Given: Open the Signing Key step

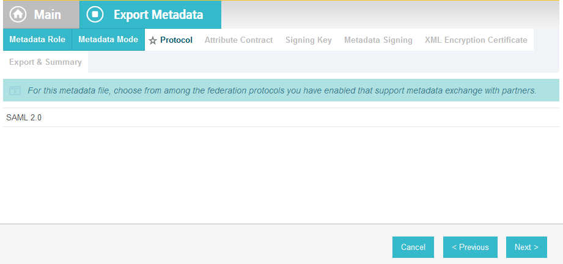Looking at the screenshot, I should (x=309, y=40).
